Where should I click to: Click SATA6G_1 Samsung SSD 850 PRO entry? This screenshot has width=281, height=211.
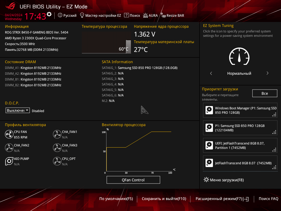pos(140,68)
